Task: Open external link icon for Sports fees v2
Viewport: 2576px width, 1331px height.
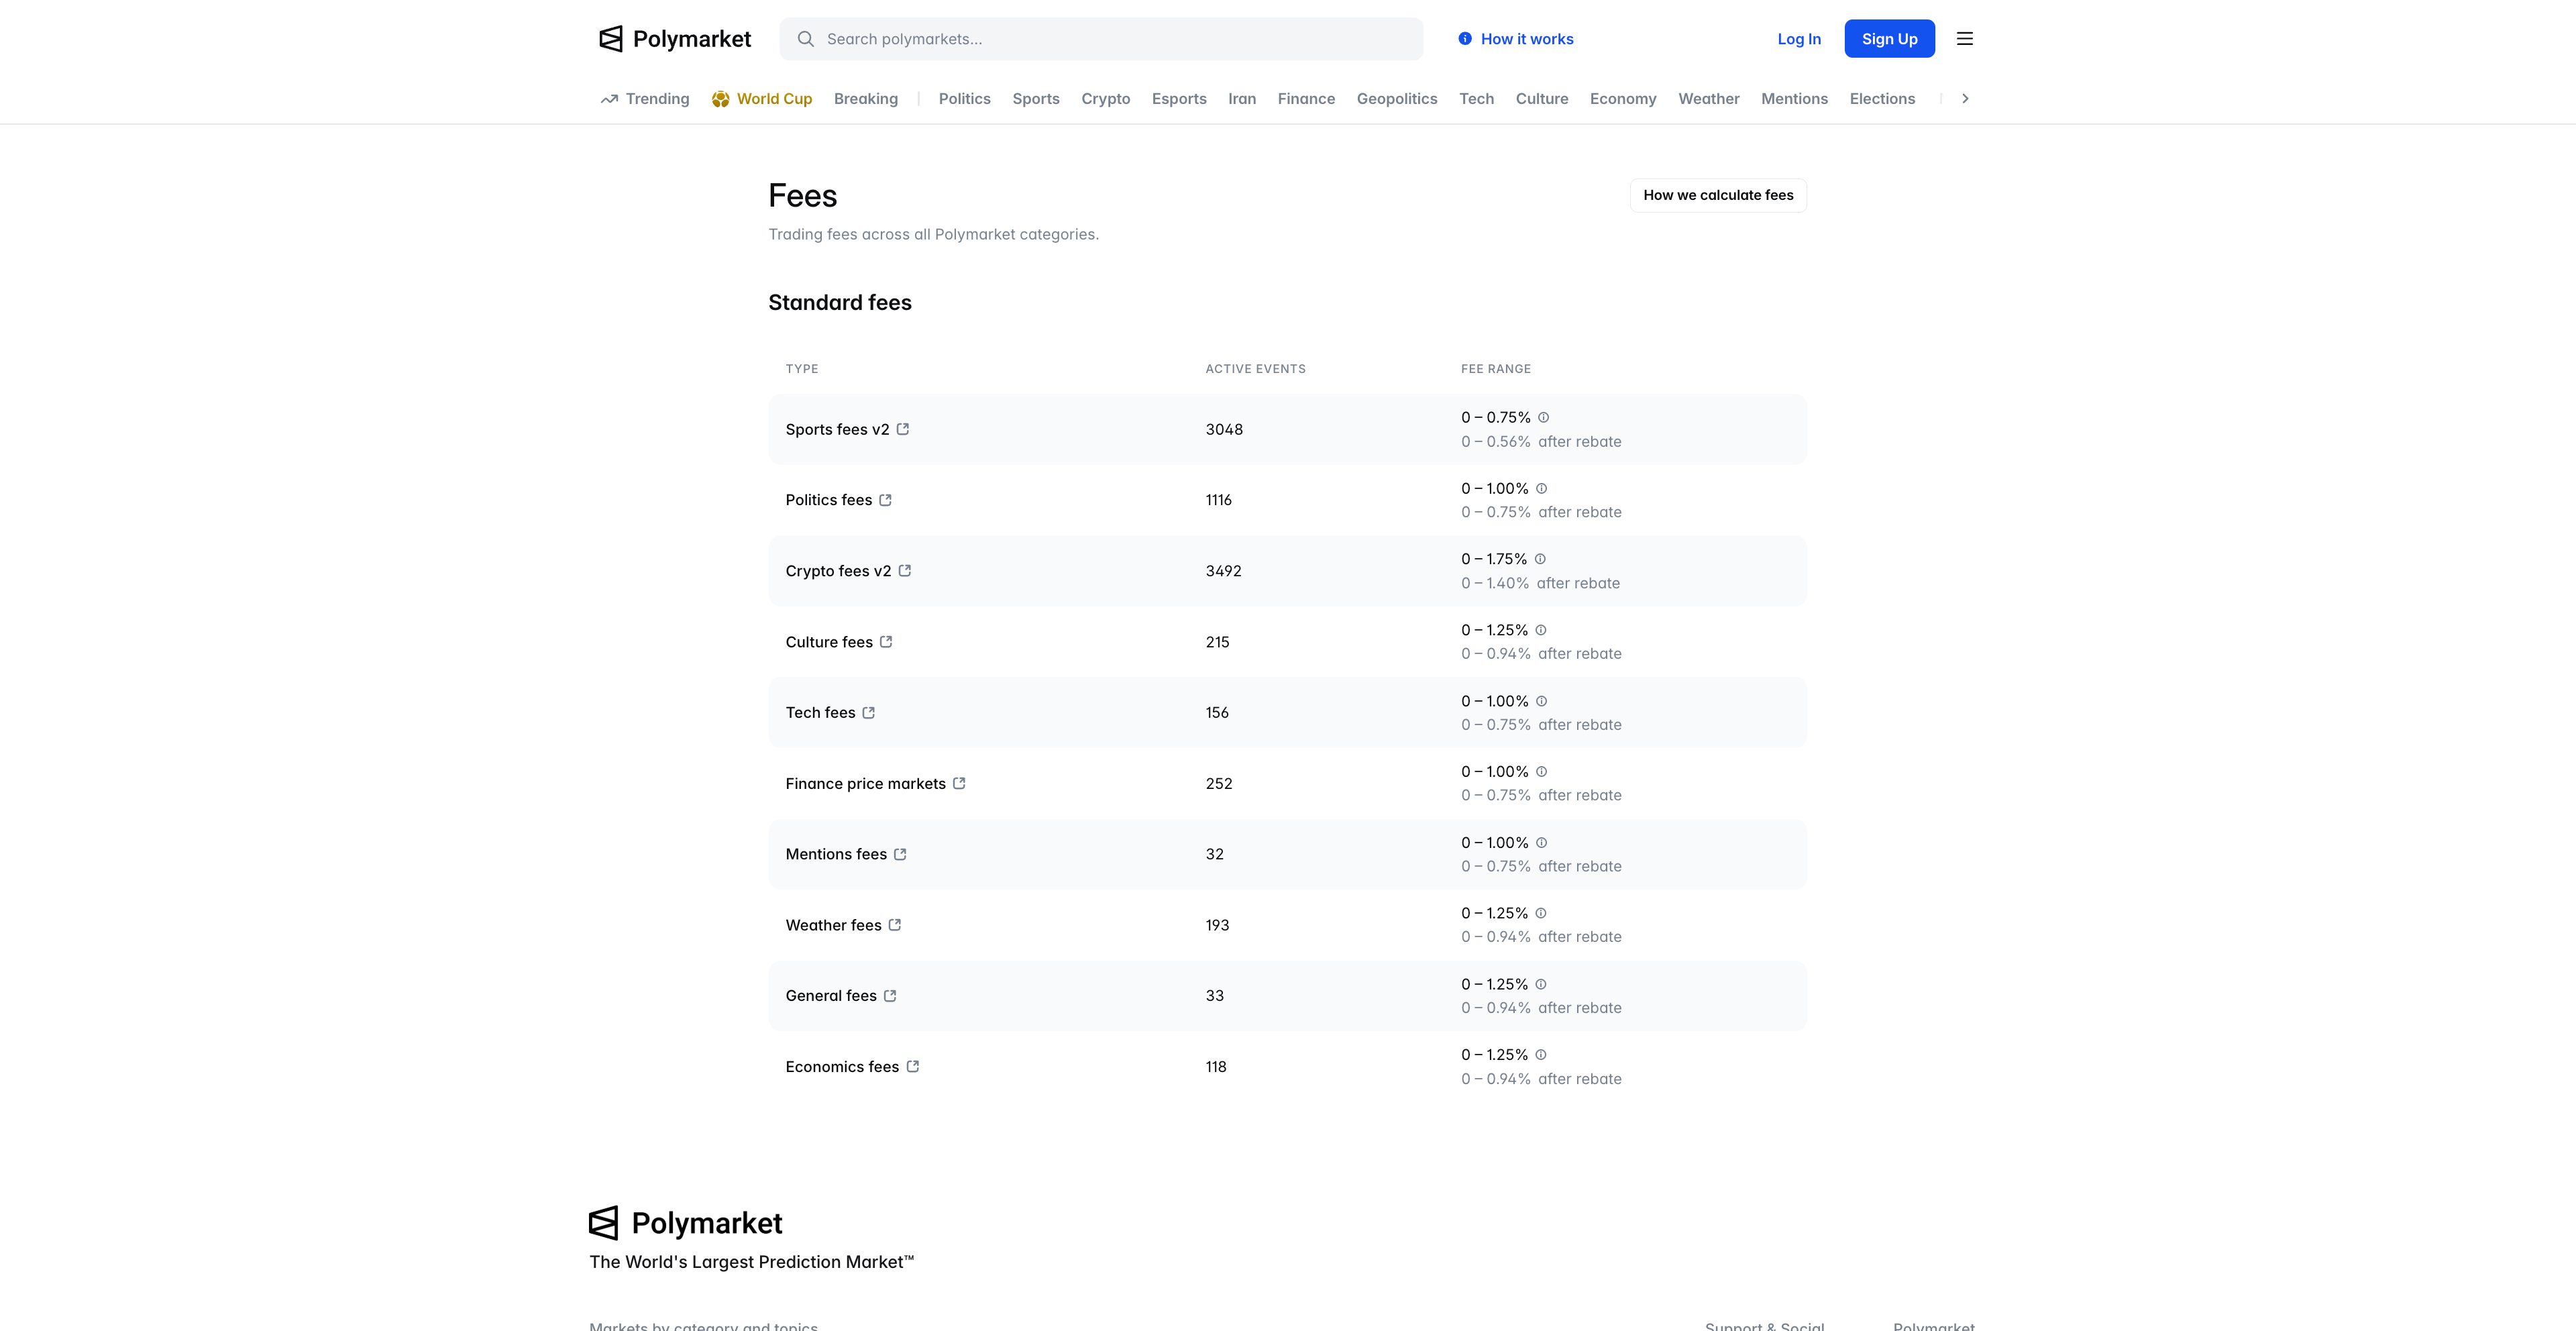Action: [903, 429]
